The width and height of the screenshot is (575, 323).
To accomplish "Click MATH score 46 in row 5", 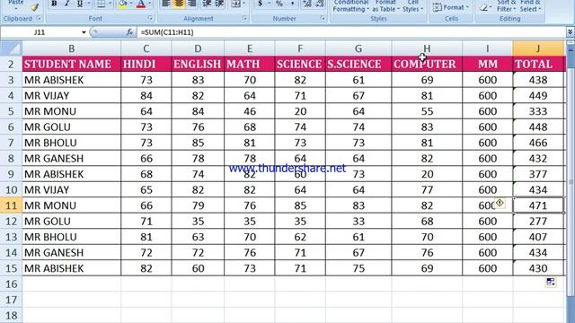I will [x=250, y=111].
